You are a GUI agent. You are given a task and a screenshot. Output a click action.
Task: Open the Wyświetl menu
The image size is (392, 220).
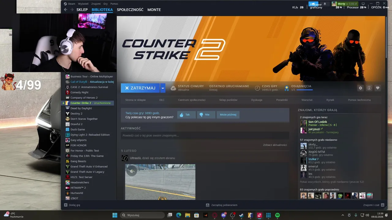[83, 4]
